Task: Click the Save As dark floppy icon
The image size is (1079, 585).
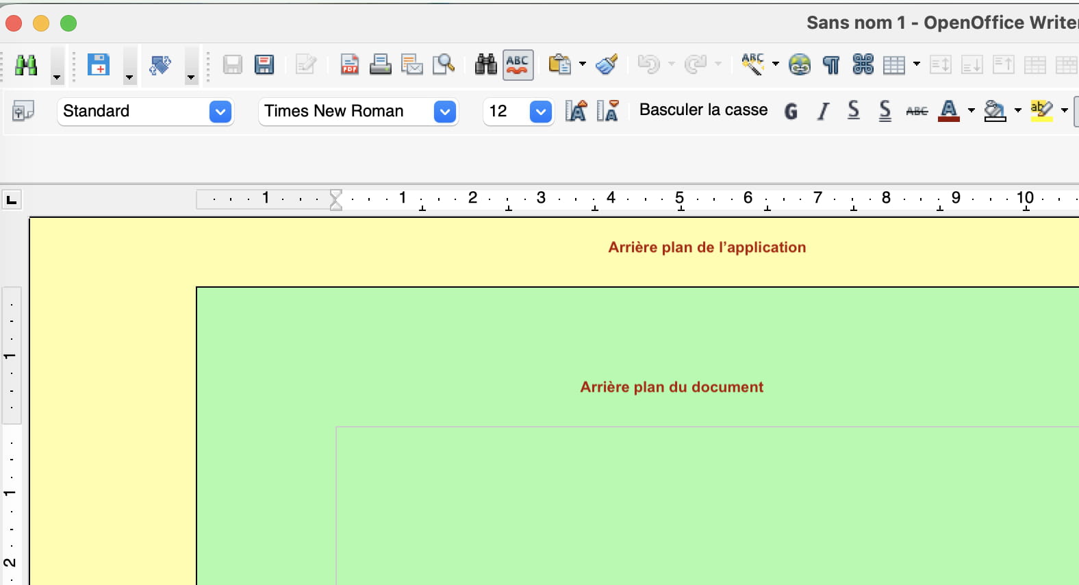Action: tap(264, 65)
